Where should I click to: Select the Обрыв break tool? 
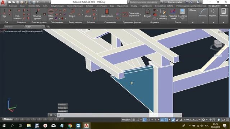[x=88, y=13]
